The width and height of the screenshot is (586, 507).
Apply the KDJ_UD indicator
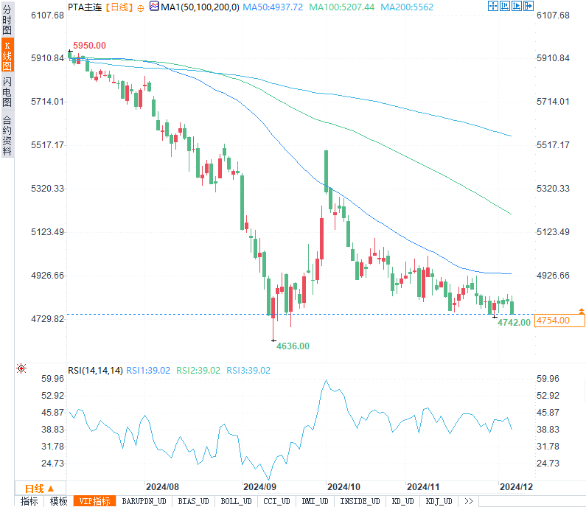click(438, 501)
